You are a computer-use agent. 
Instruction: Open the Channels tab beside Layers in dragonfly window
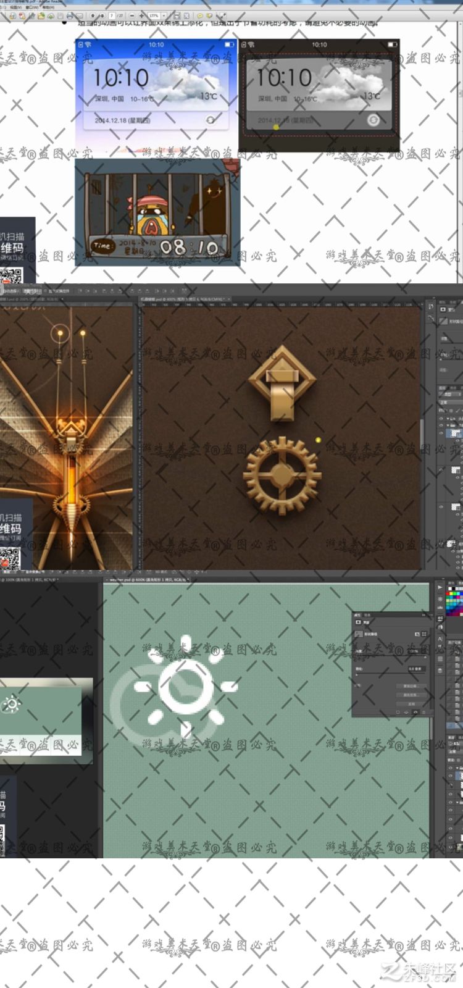click(x=453, y=388)
